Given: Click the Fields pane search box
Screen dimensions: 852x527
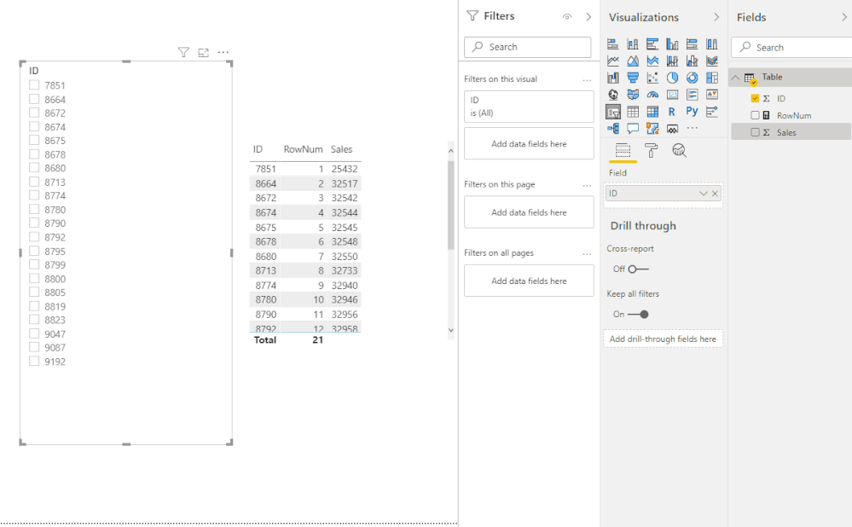Looking at the screenshot, I should tap(792, 47).
